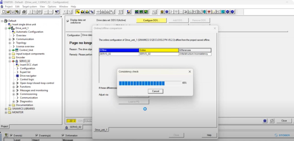Expand the SINAMICS LIBRARIES folder
Image resolution: width=294 pixels, height=141 pixels.
[x=6, y=109]
